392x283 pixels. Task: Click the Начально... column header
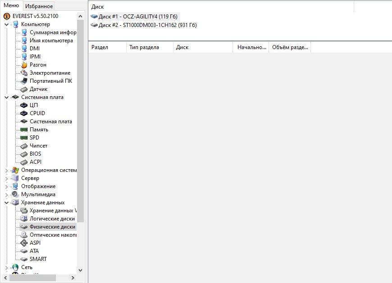click(251, 47)
